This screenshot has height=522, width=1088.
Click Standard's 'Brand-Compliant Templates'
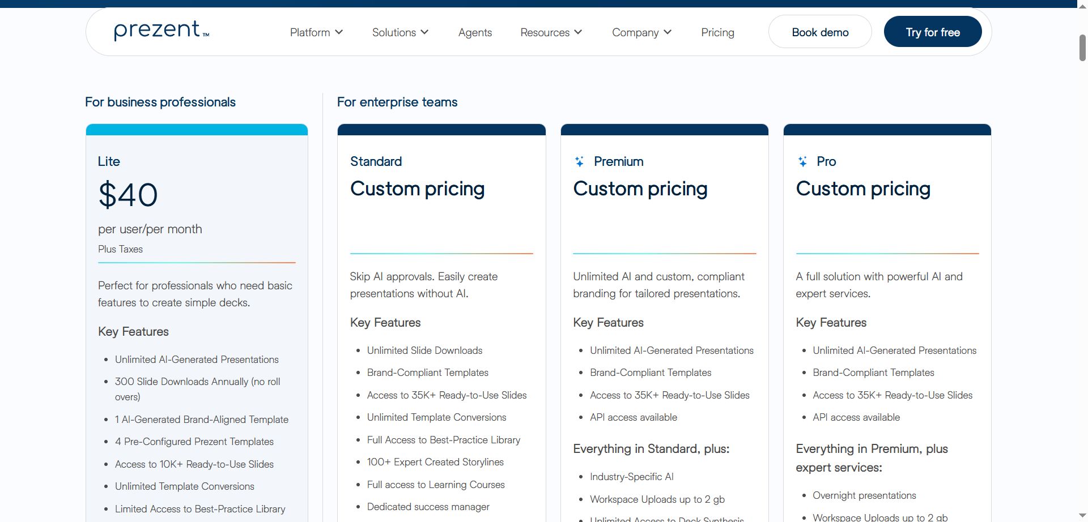pyautogui.click(x=428, y=373)
